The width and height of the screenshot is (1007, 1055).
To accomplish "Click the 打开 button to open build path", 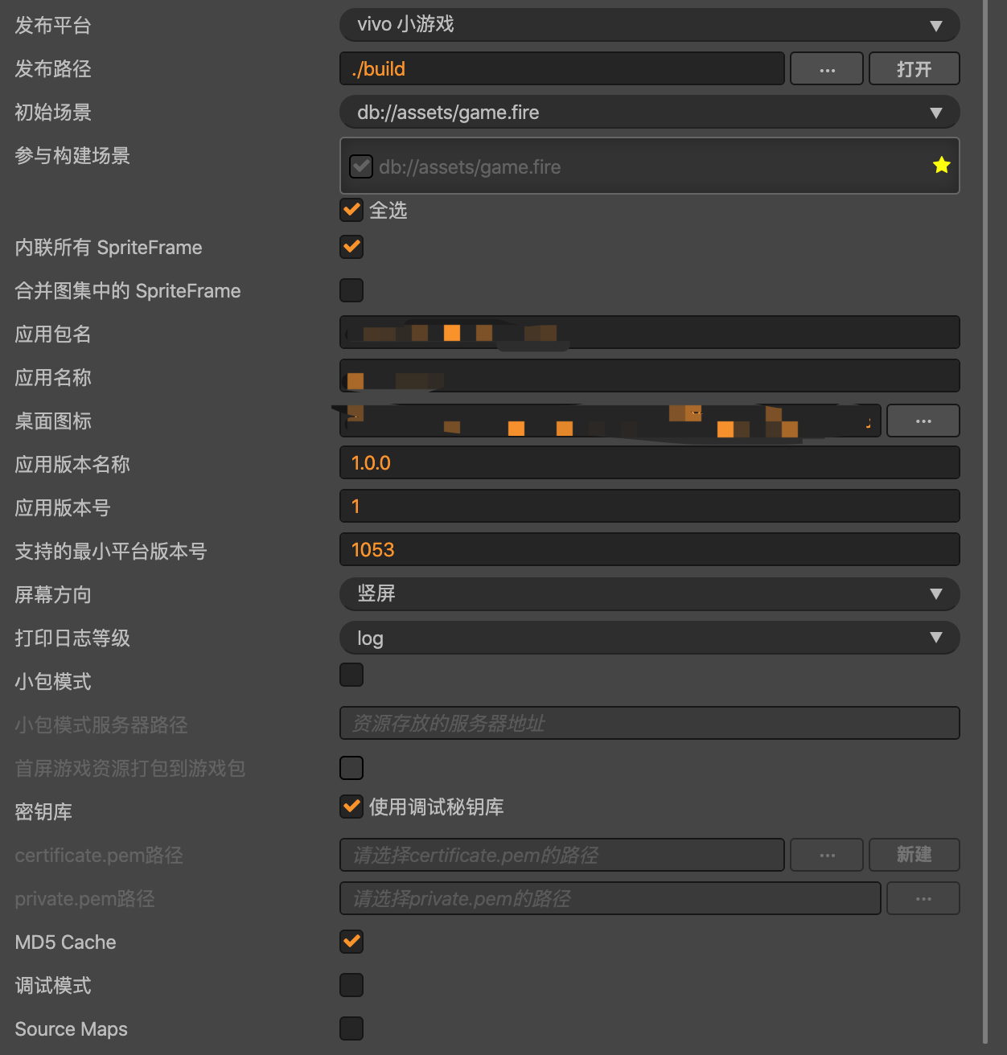I will (914, 69).
